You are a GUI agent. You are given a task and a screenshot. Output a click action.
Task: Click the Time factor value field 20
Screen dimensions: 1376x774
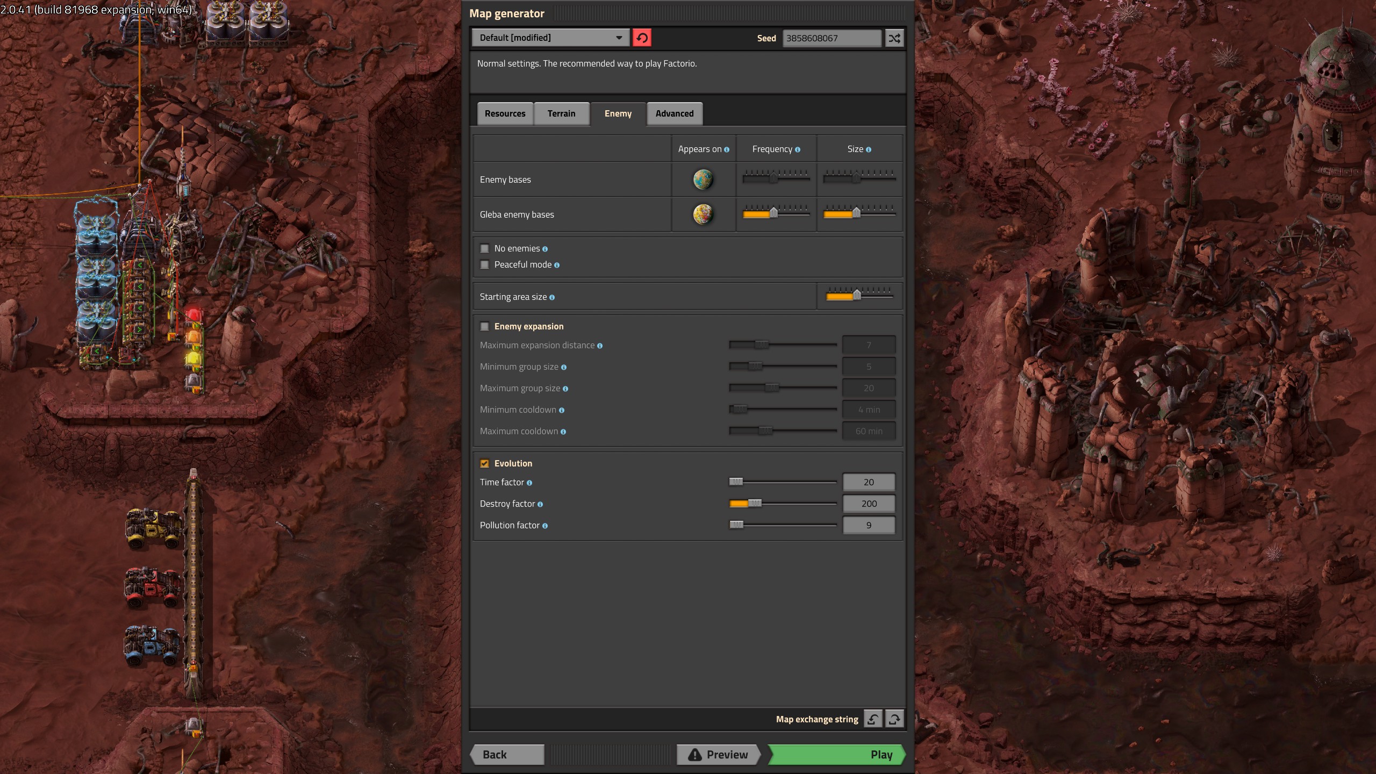coord(869,482)
